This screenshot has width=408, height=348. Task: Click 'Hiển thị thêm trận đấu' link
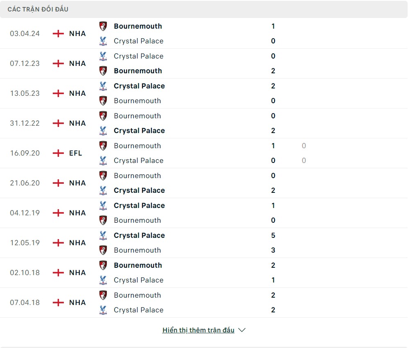click(x=198, y=330)
